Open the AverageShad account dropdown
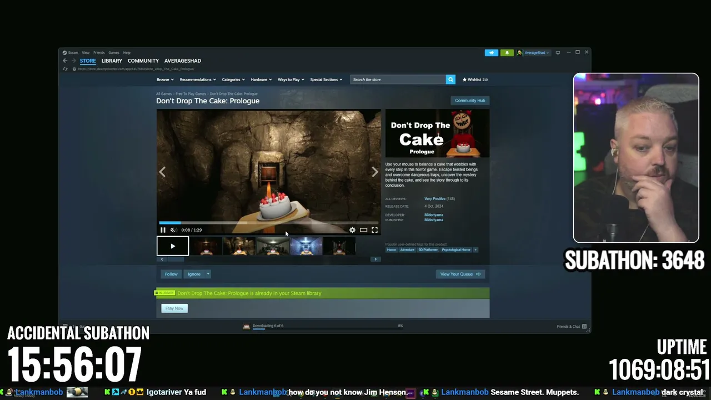 tap(537, 53)
